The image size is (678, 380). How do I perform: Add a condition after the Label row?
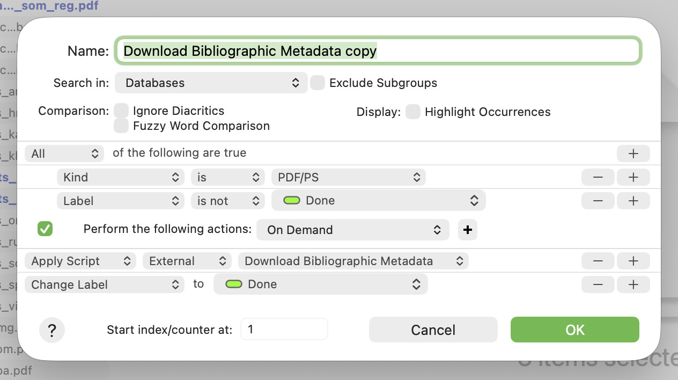pos(633,201)
